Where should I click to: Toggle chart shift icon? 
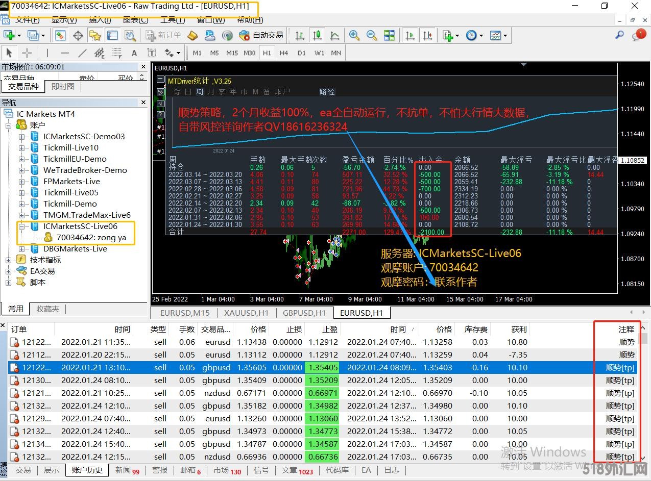427,35
